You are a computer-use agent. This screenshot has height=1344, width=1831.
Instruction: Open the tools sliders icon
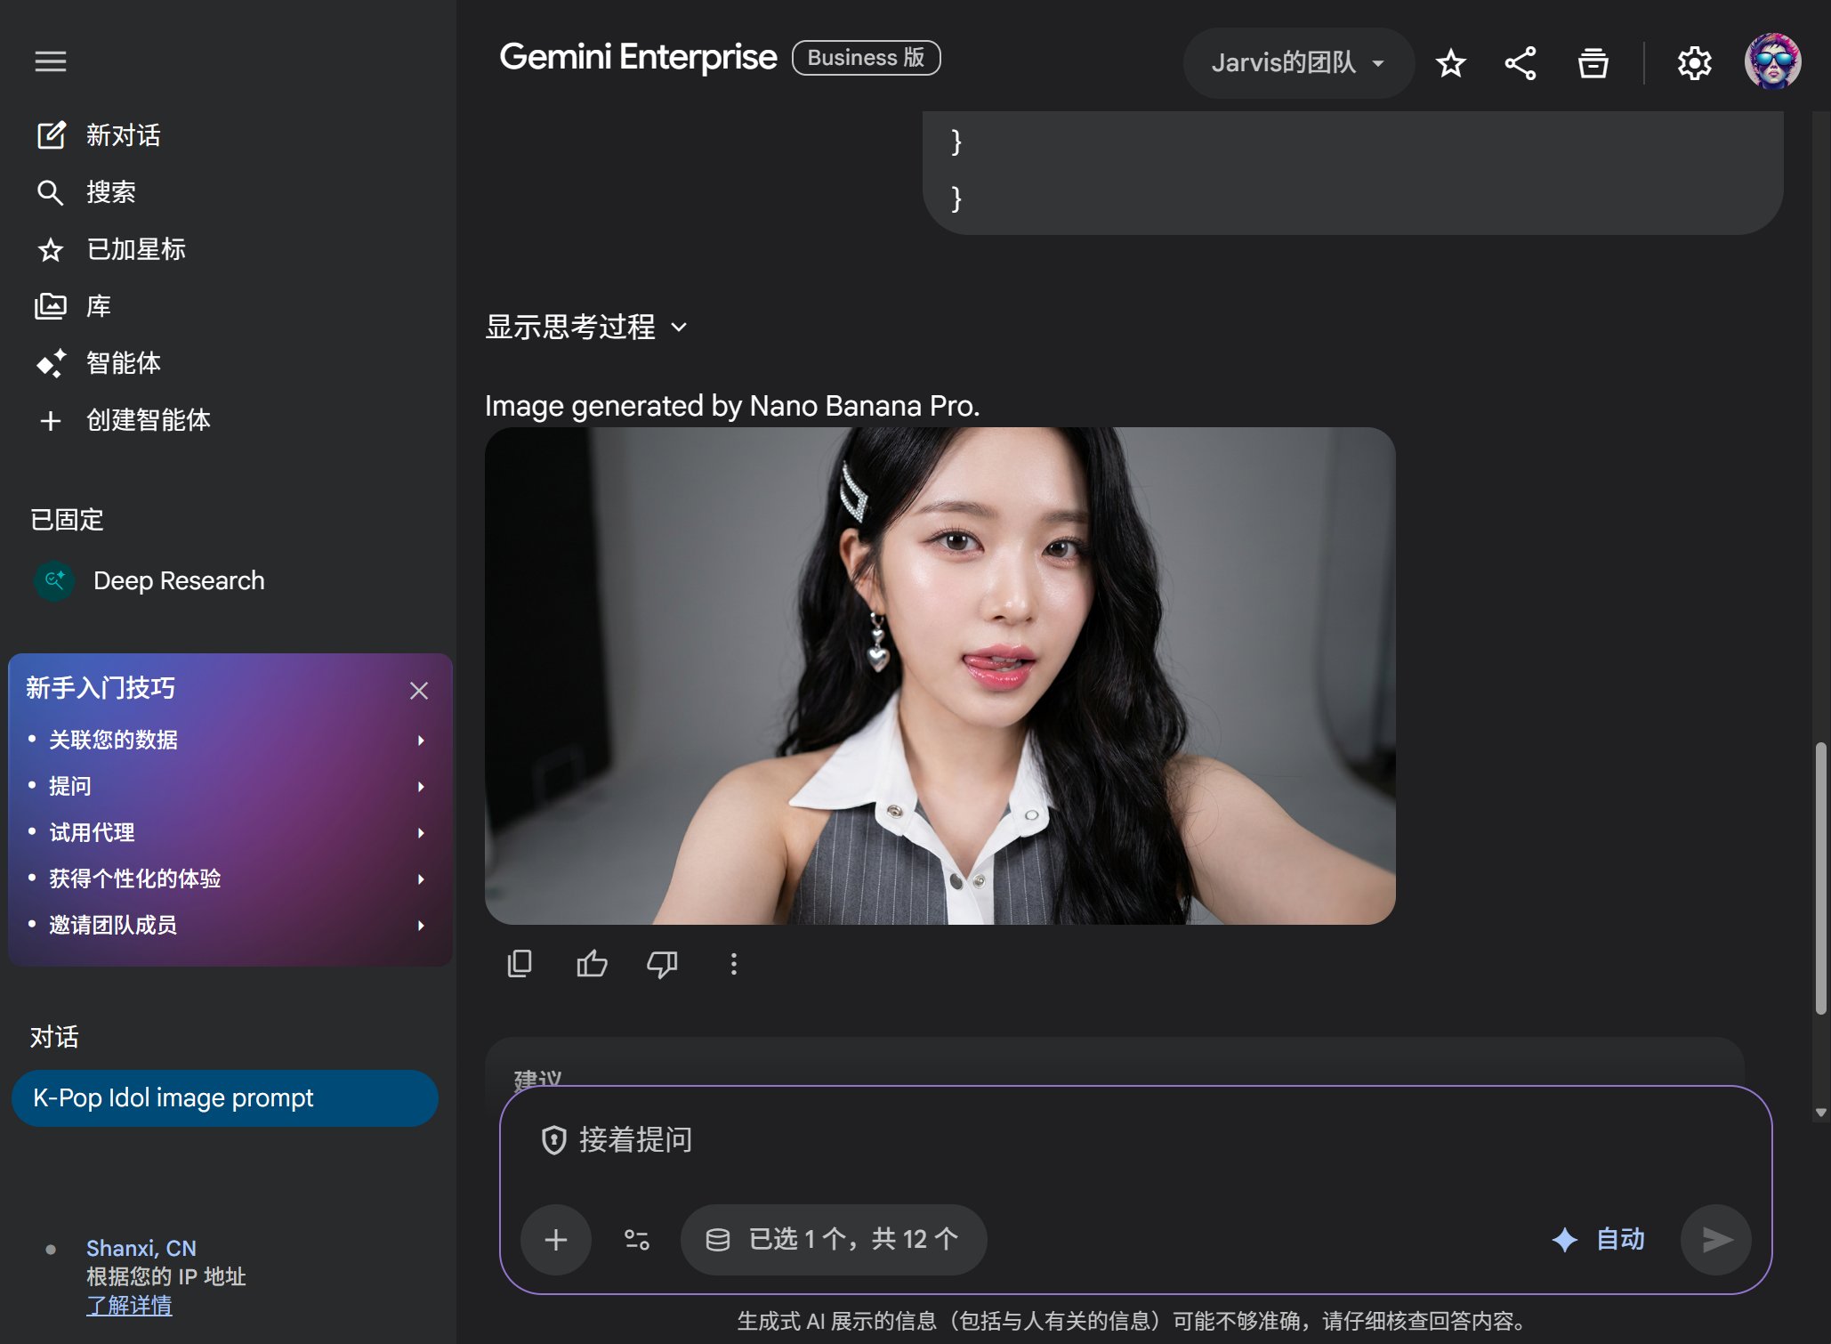[637, 1239]
